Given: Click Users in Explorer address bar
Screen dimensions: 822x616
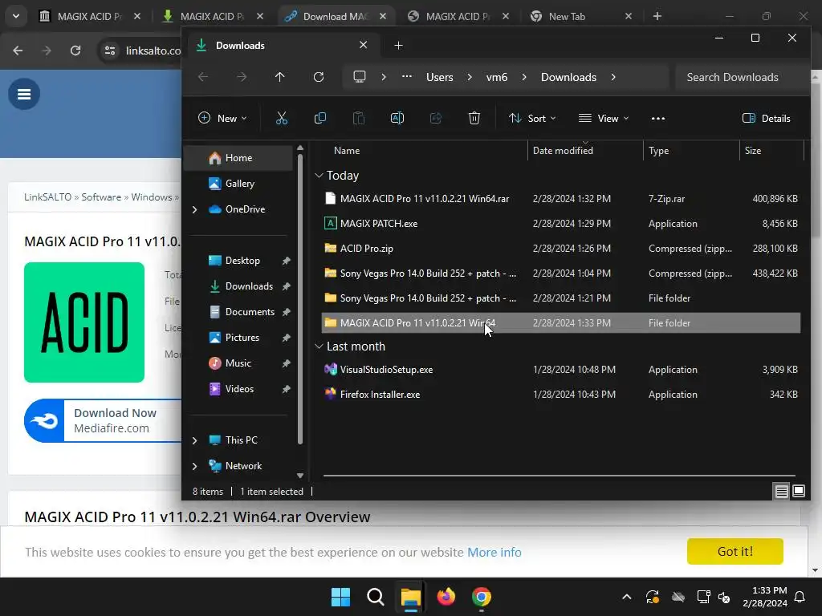Looking at the screenshot, I should [439, 77].
